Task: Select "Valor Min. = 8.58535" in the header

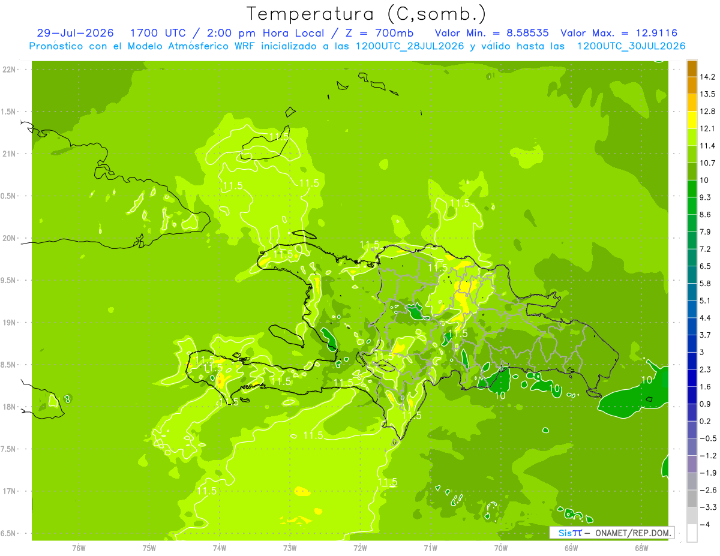Action: point(491,33)
